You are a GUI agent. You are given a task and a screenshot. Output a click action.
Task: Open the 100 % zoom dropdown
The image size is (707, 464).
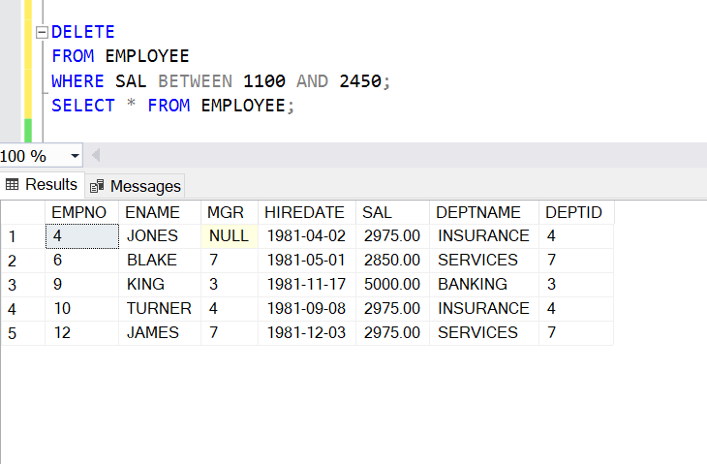75,156
